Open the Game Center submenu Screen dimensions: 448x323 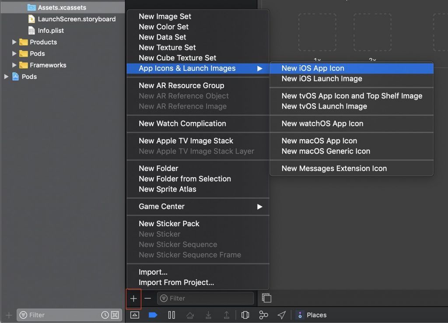(198, 207)
